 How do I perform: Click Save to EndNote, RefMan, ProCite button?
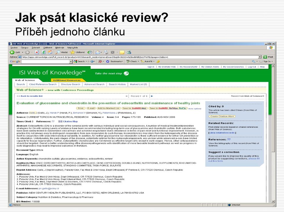pyautogui.click(x=168, y=108)
